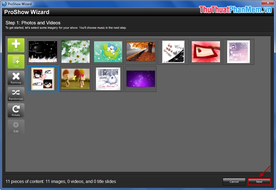Select the 'wait...' framed thumbnail

(238, 51)
